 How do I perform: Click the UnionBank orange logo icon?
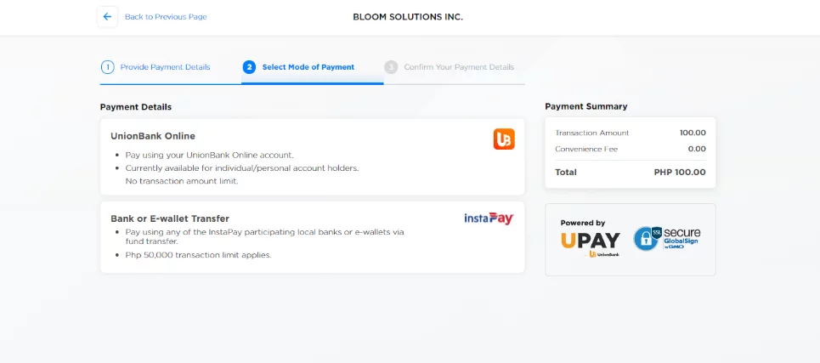504,139
